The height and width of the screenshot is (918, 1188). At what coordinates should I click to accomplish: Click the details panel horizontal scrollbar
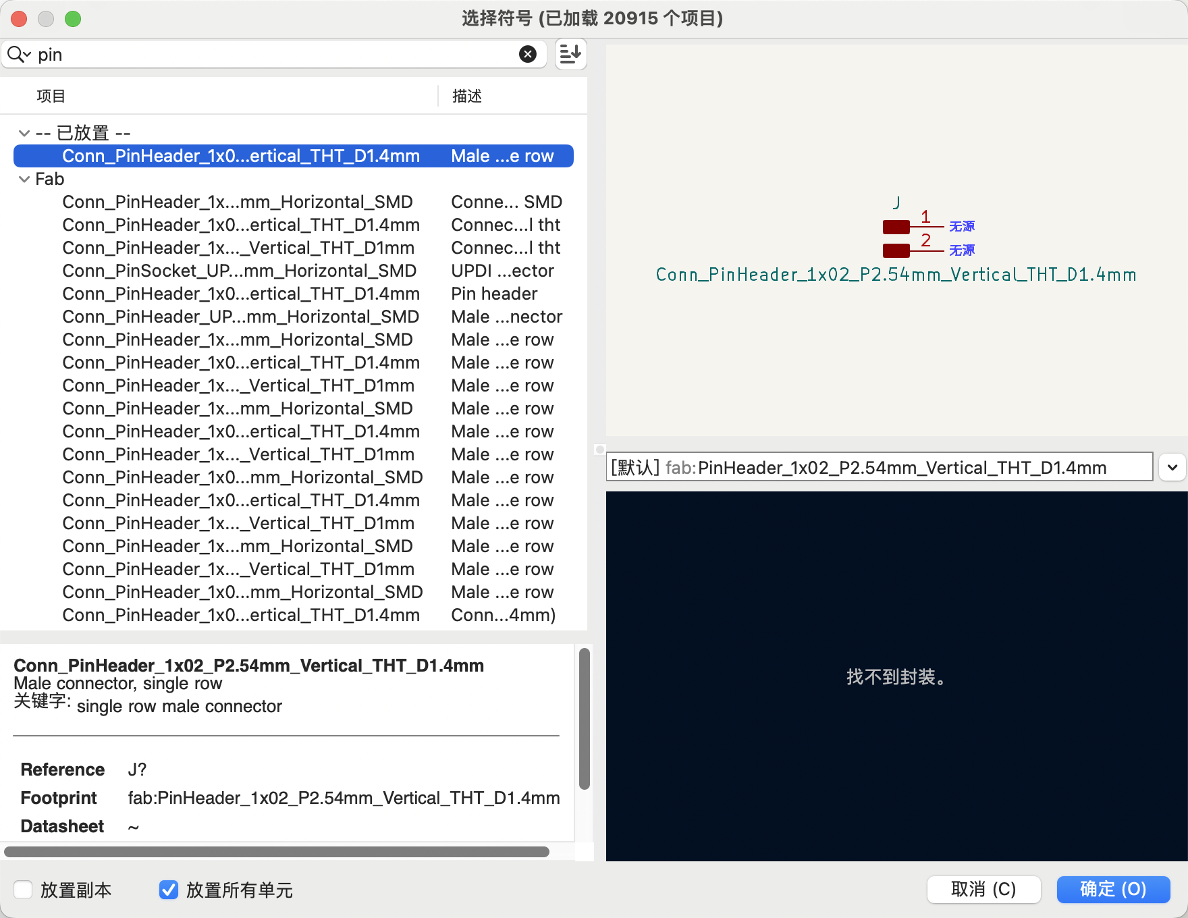click(277, 852)
